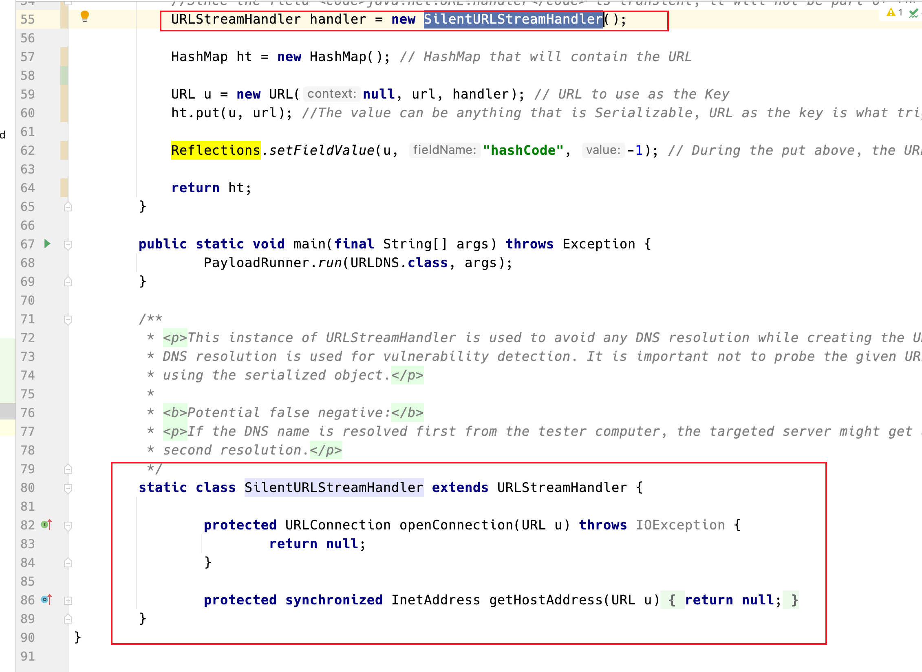
Task: Click the light bulb intention icon on line 55
Action: (x=85, y=15)
